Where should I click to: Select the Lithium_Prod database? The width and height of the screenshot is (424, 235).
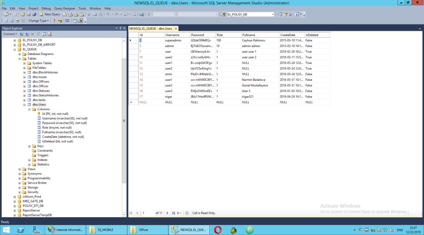(x=32, y=197)
